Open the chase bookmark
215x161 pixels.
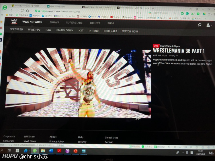(92, 17)
